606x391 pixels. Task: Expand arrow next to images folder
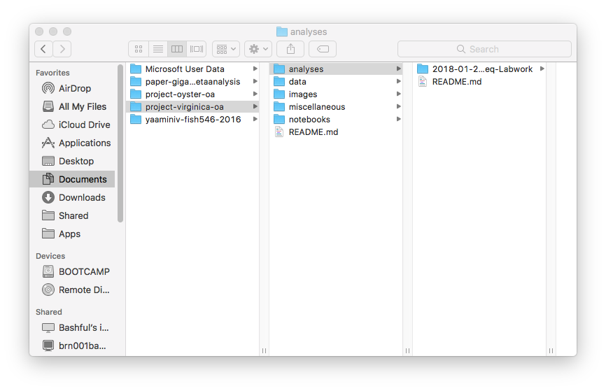[x=398, y=94]
